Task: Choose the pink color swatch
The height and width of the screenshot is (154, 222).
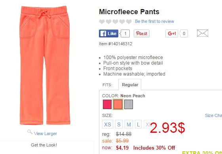Action: (107, 104)
